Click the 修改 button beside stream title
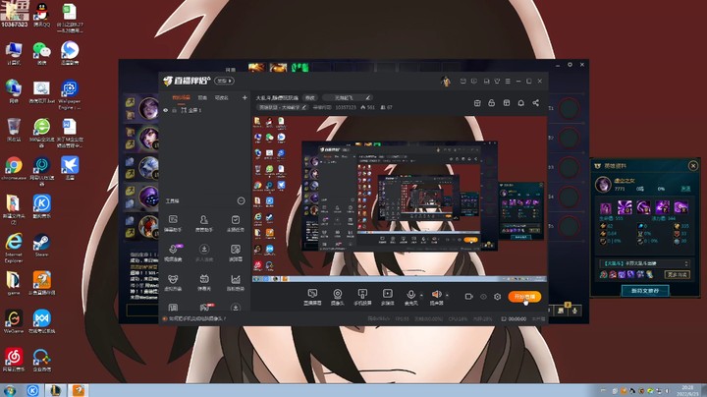 click(x=310, y=97)
